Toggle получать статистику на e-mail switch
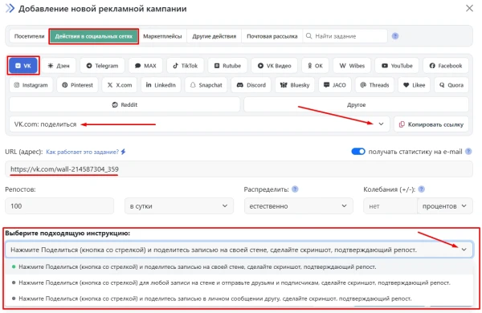The image size is (482, 313). point(358,152)
